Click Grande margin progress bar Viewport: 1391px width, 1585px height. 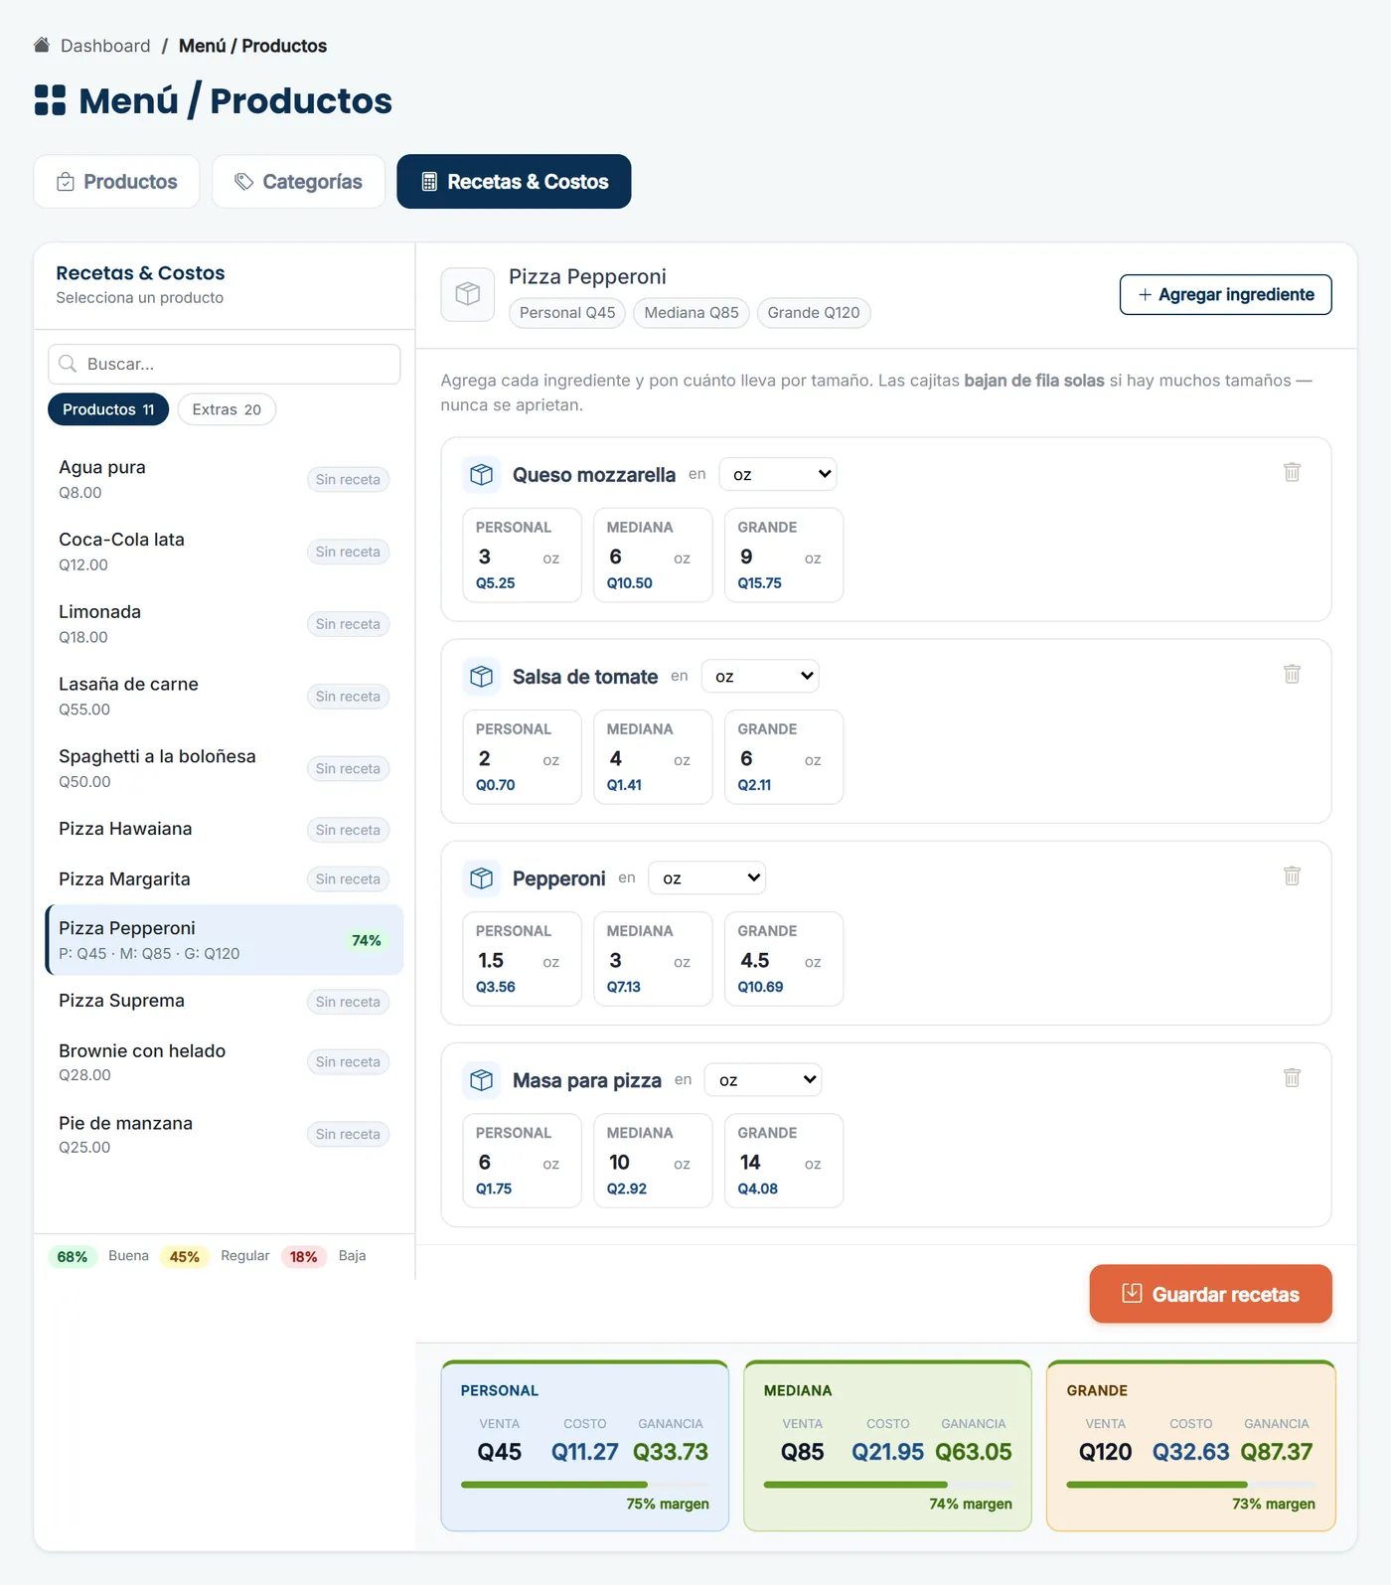(1190, 1485)
